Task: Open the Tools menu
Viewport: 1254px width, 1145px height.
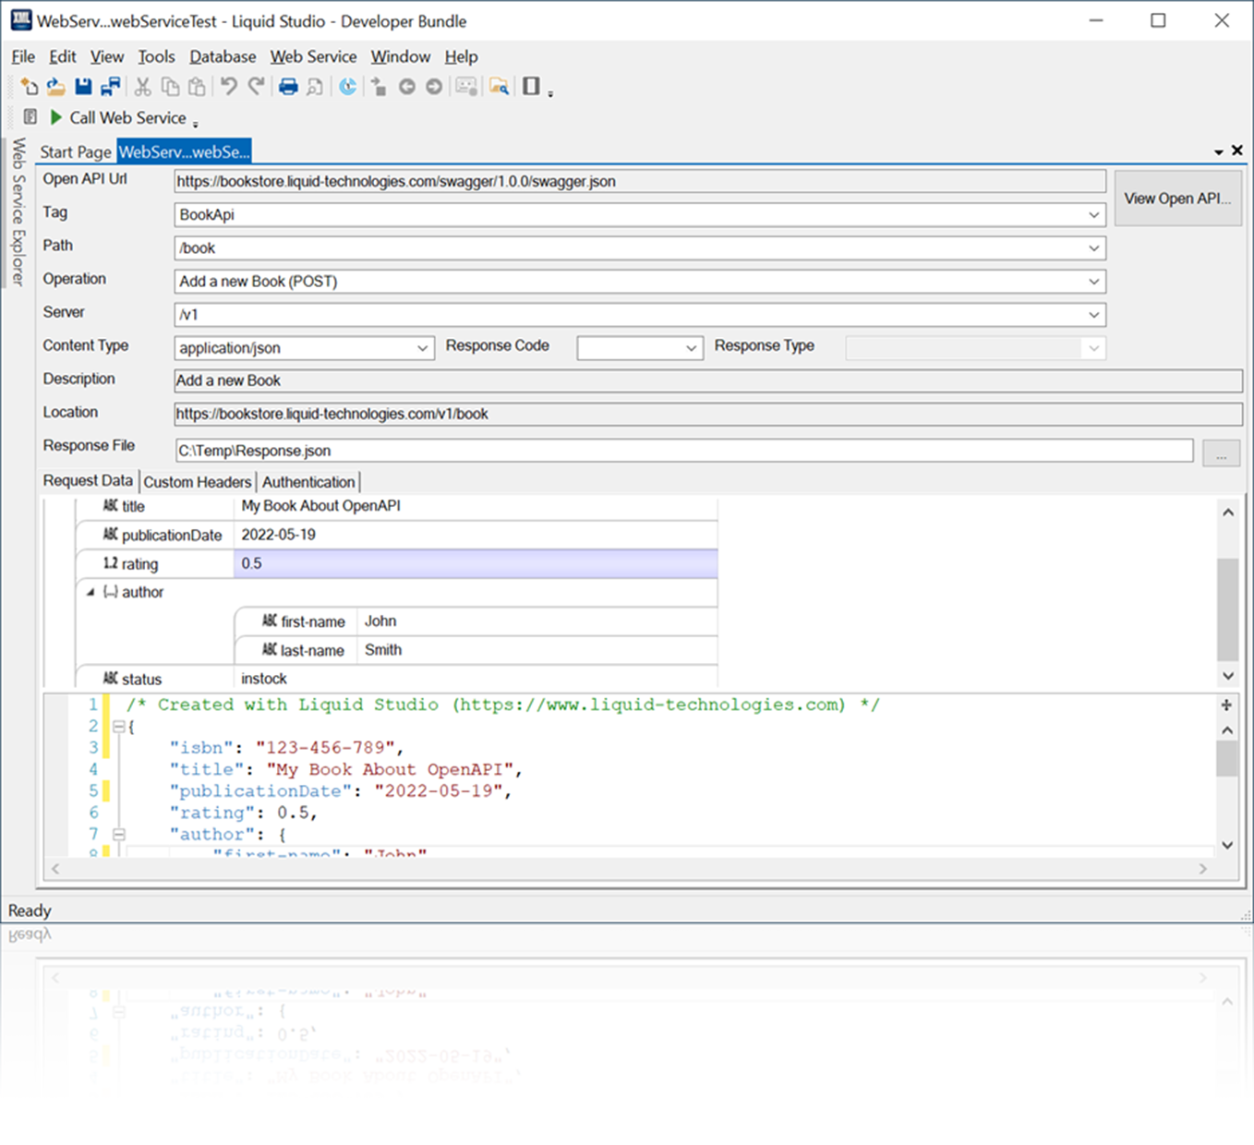Action: (x=156, y=57)
